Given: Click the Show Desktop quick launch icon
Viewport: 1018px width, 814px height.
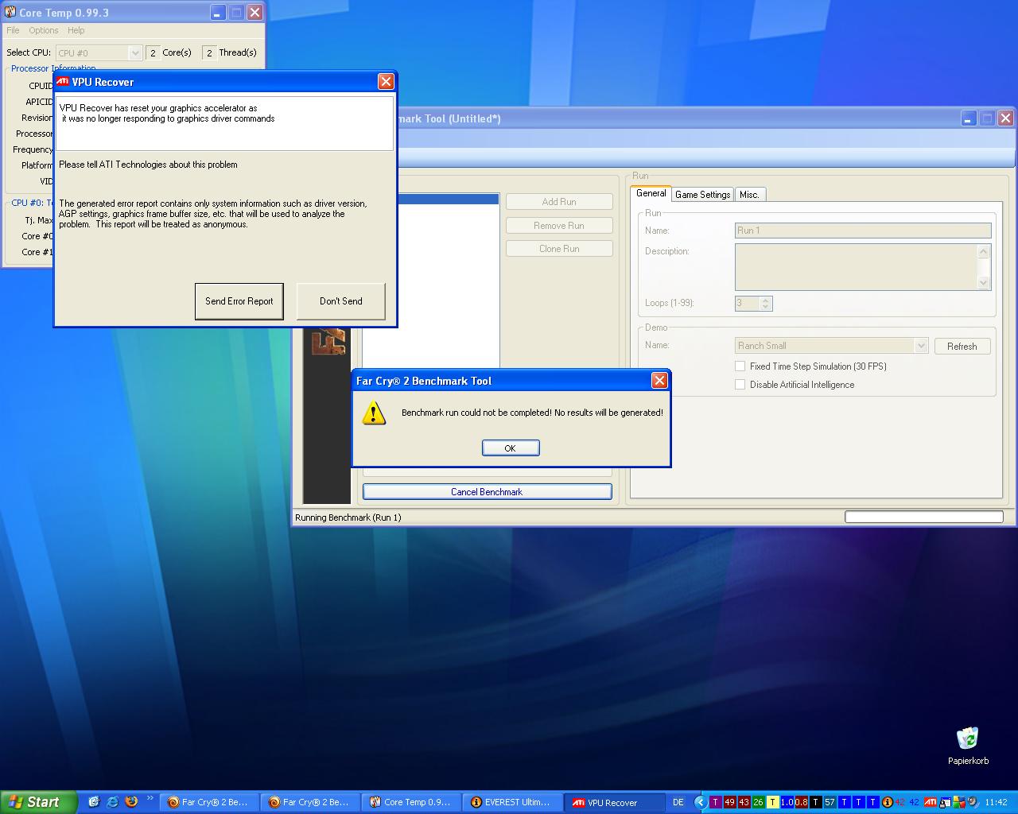Looking at the screenshot, I should (93, 802).
